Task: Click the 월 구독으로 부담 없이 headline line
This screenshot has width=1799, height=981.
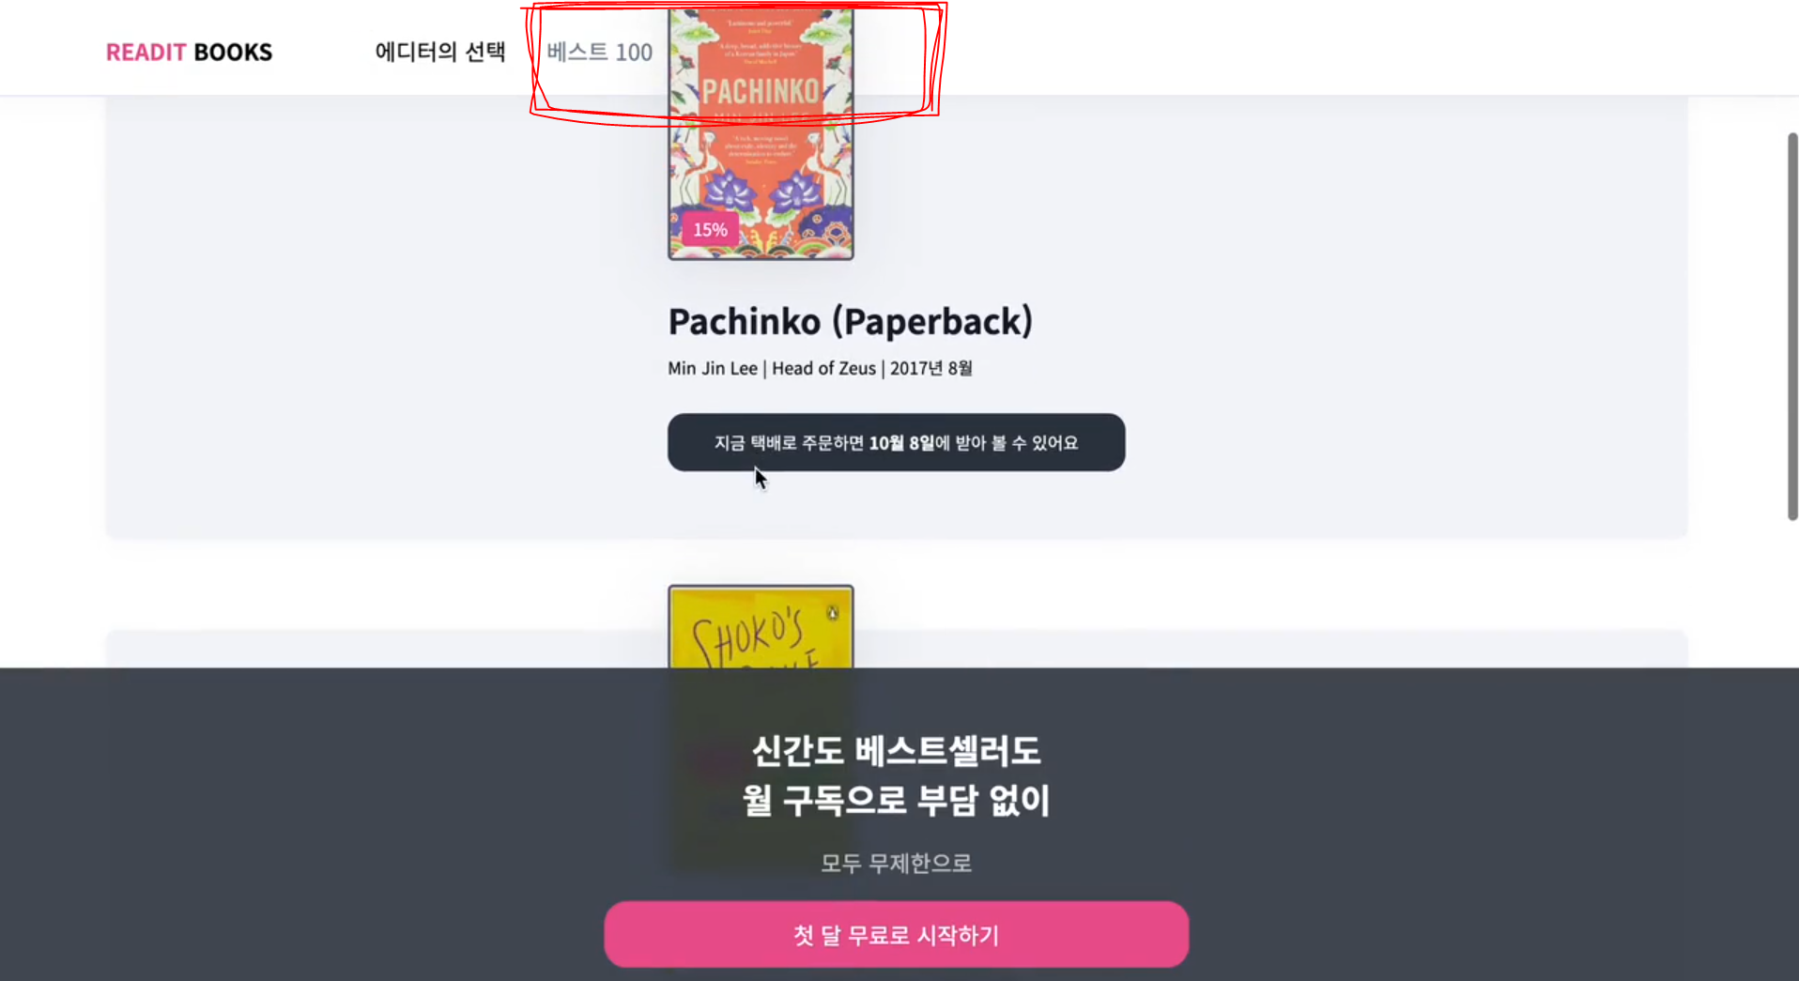Action: click(896, 800)
